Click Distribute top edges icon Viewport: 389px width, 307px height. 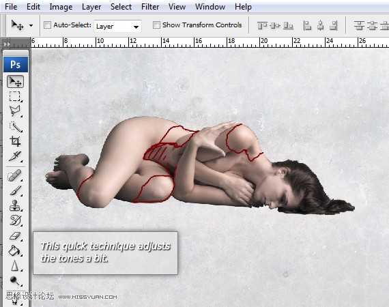pos(359,25)
